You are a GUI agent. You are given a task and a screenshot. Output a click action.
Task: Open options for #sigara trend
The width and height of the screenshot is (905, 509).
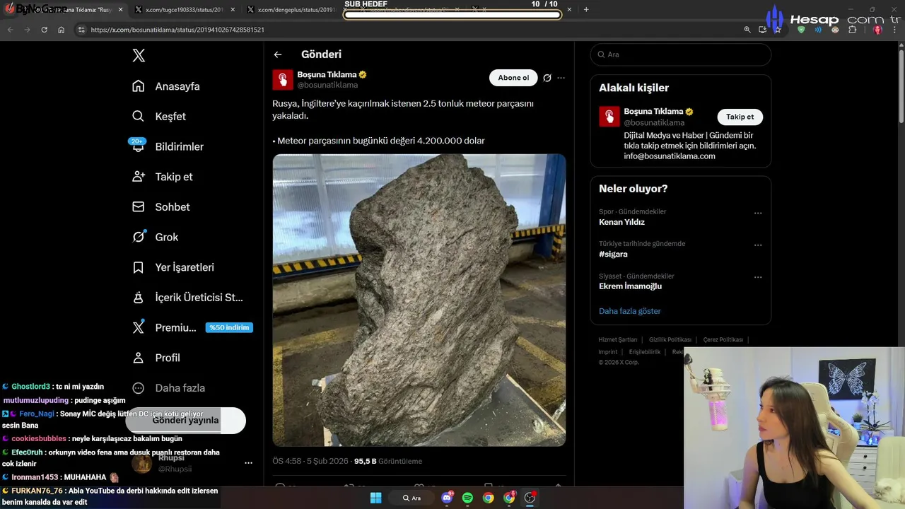tap(758, 245)
